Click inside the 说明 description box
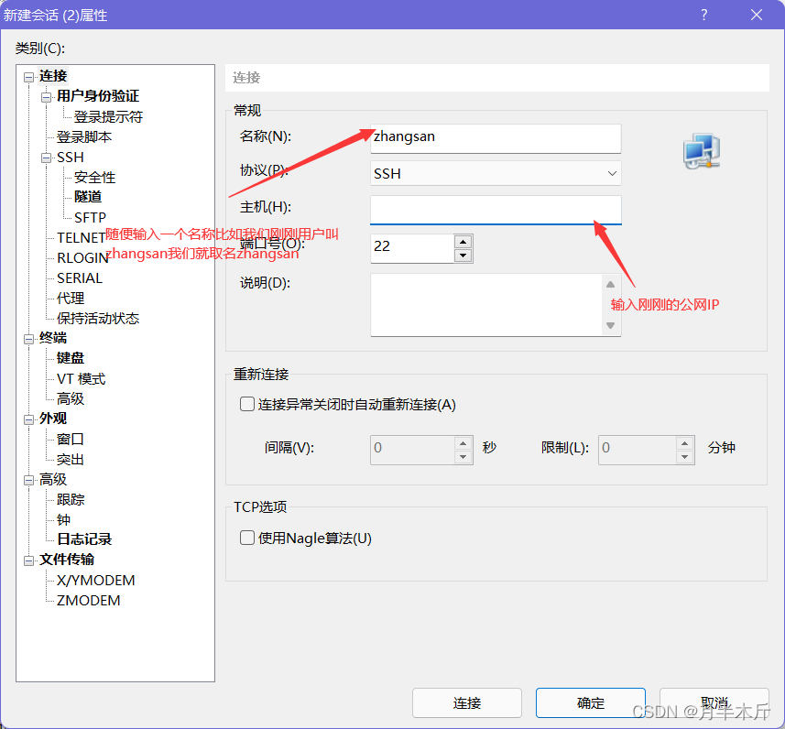This screenshot has width=785, height=729. [486, 304]
